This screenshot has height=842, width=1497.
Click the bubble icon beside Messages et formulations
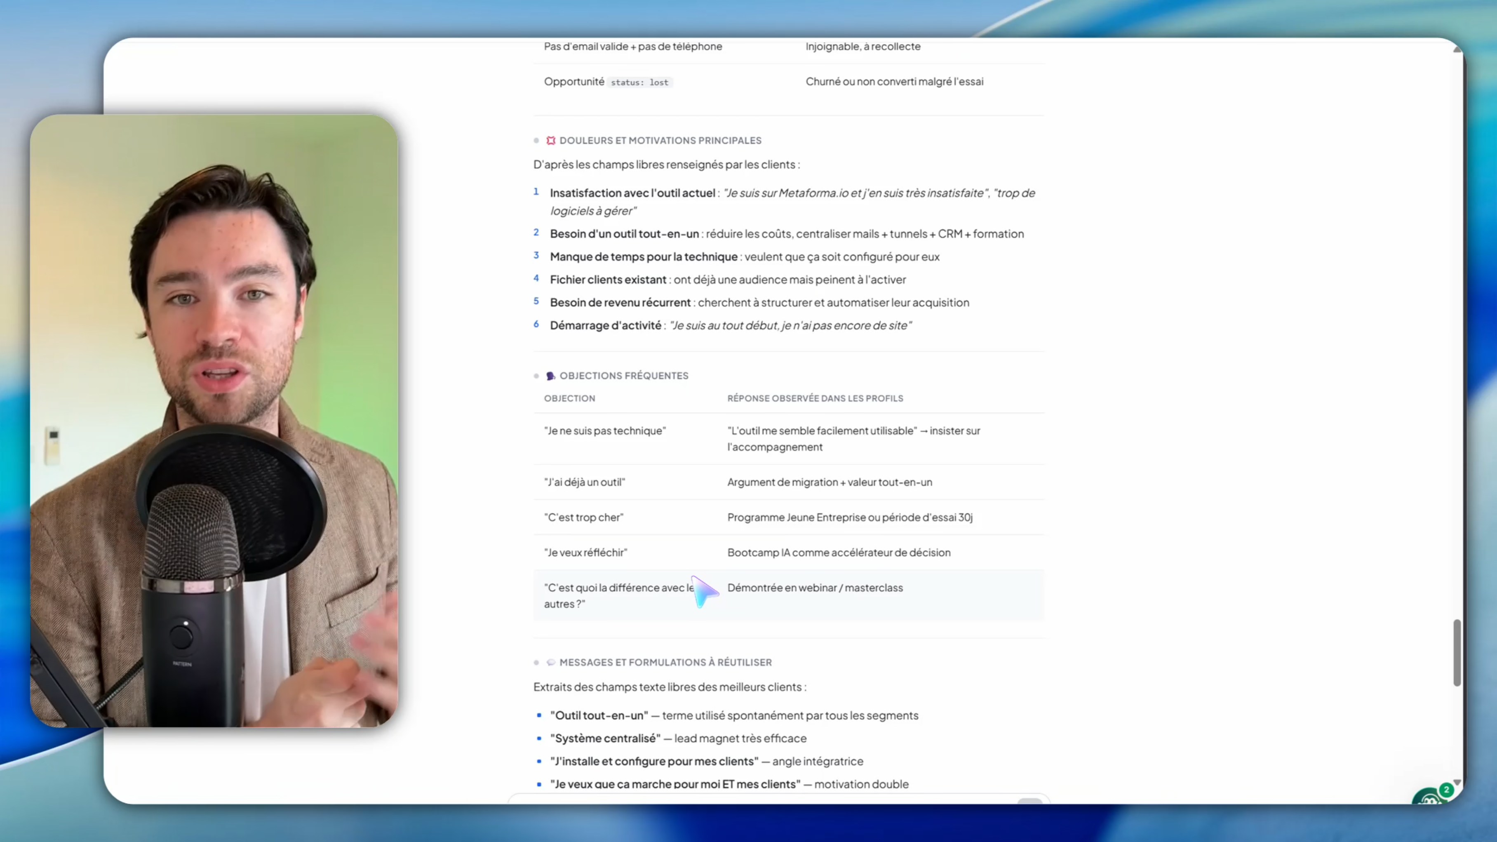coord(551,663)
